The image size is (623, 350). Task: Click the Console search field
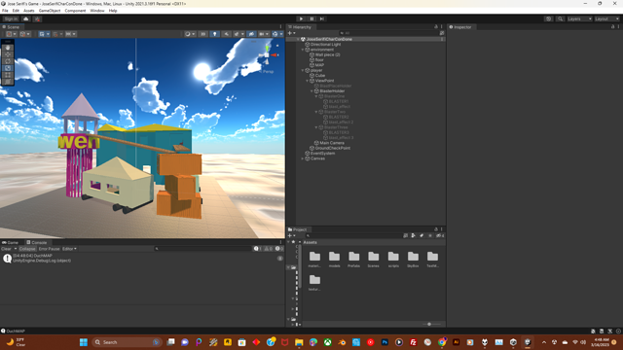coord(202,249)
